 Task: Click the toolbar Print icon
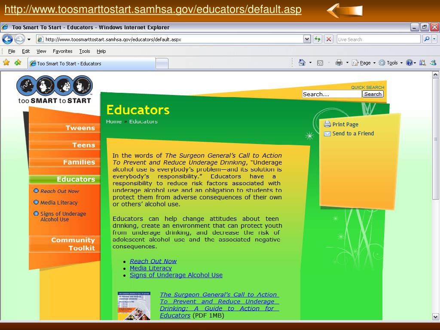point(339,63)
